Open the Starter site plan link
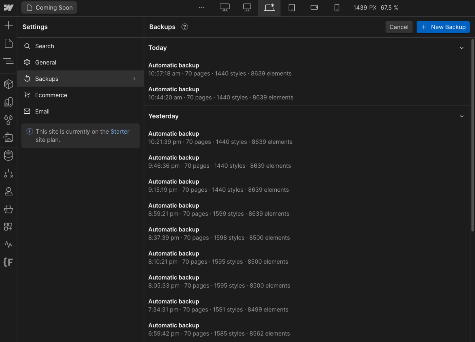 120,131
